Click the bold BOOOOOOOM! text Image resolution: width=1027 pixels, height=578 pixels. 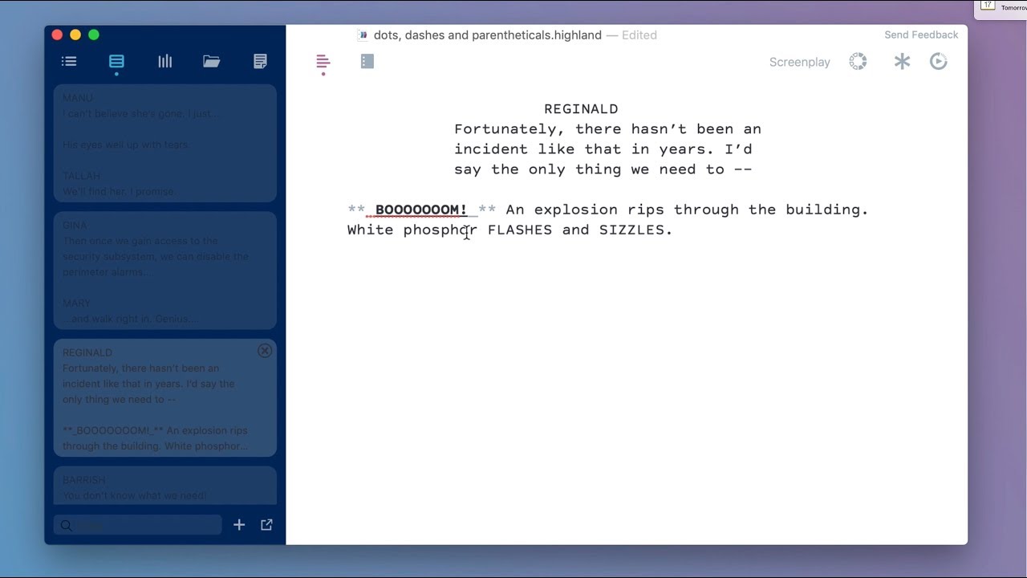(x=421, y=210)
